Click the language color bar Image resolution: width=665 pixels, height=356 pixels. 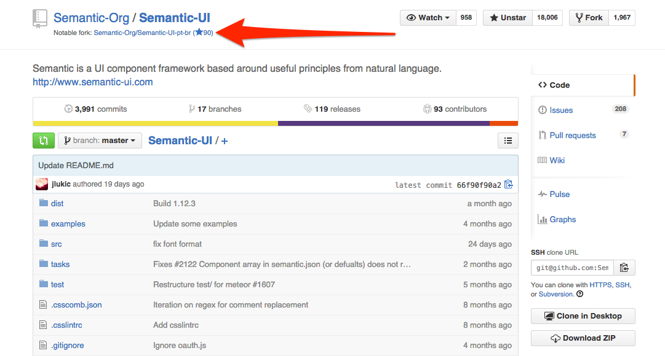(275, 123)
